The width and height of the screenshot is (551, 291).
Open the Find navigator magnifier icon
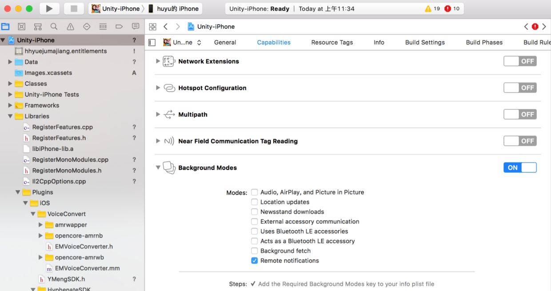(x=54, y=27)
